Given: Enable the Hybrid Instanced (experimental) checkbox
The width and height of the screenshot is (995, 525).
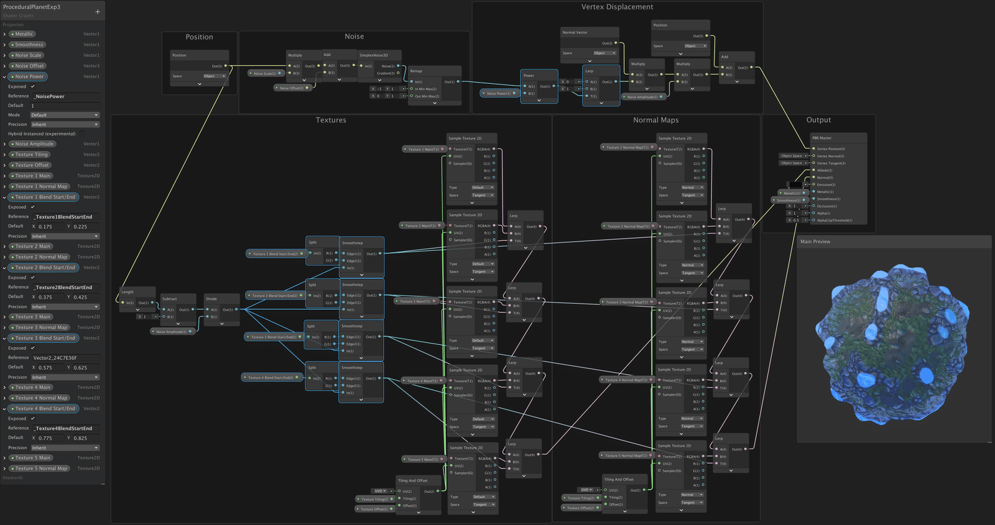Looking at the screenshot, I should [x=81, y=134].
